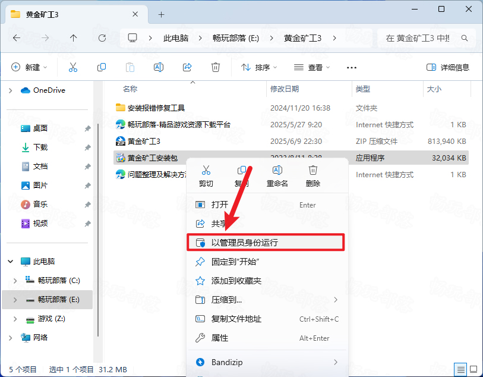Expand the 网络 tree node

point(11,338)
